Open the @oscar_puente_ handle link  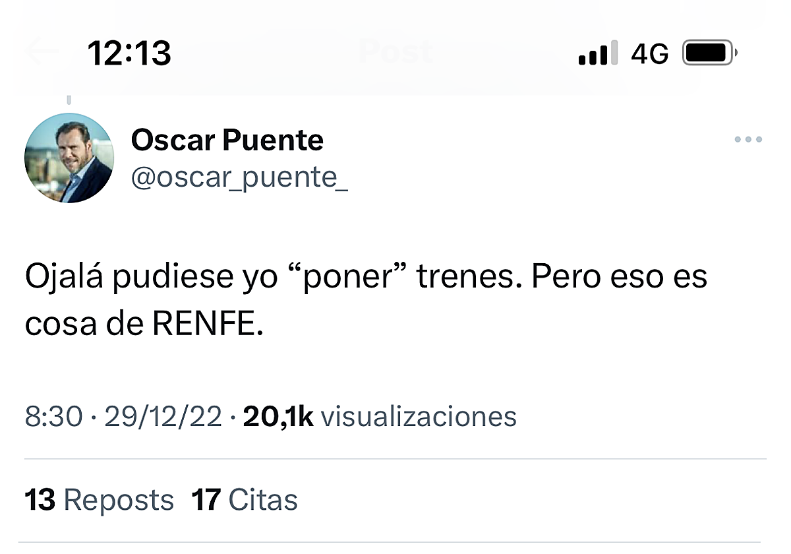tap(239, 178)
